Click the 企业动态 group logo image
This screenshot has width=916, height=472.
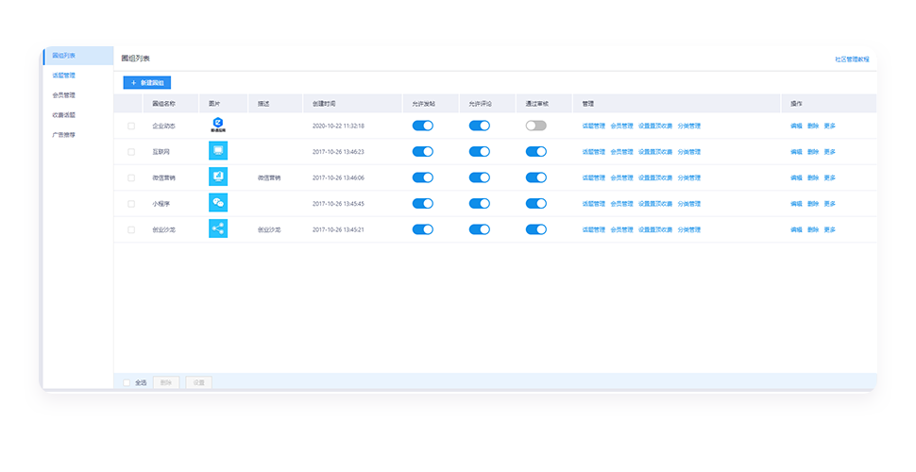point(218,125)
